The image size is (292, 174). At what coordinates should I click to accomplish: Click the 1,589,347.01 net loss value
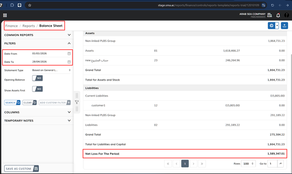276,154
